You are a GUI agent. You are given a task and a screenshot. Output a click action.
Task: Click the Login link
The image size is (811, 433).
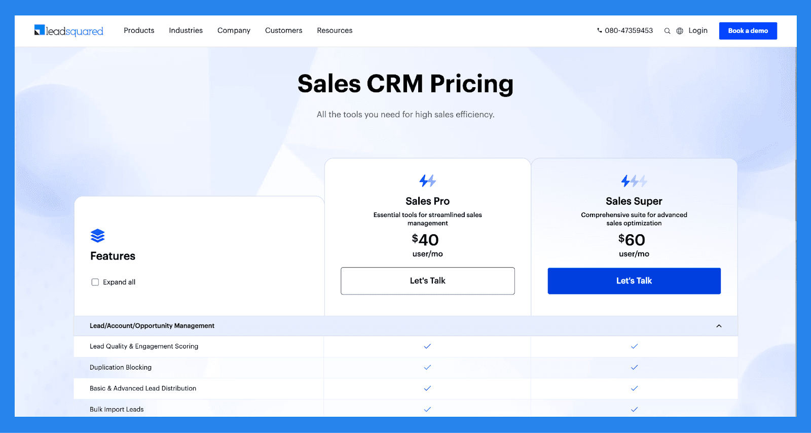698,30
